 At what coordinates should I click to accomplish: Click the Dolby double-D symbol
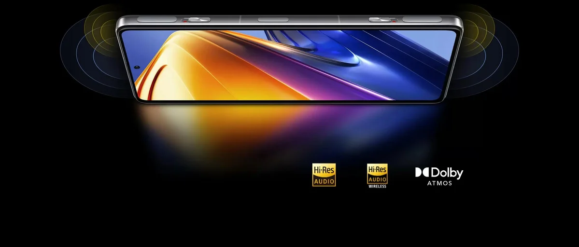coord(422,172)
